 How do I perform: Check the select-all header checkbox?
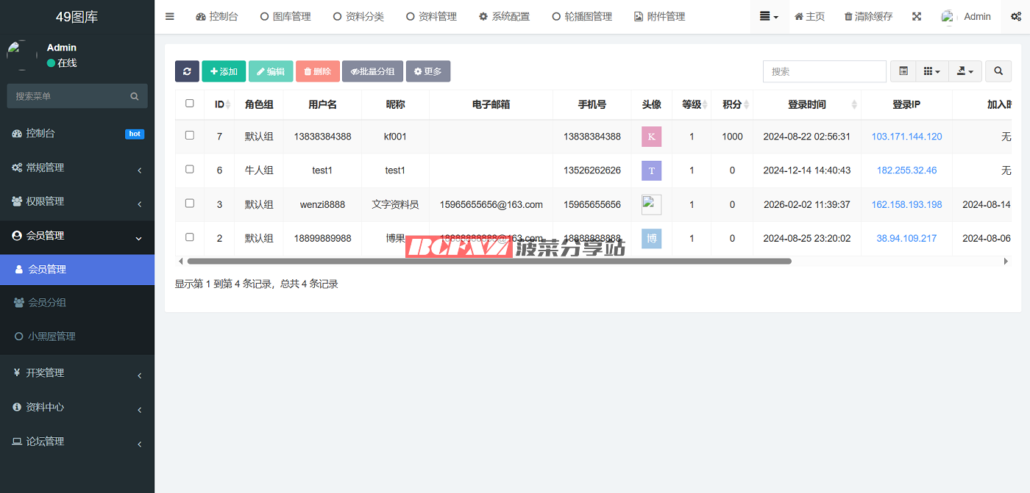pyautogui.click(x=190, y=104)
